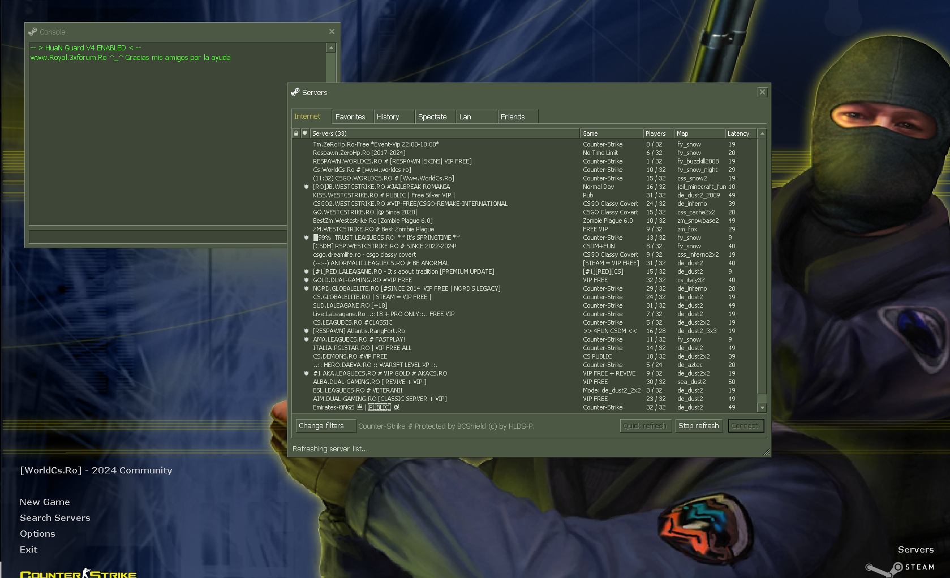The width and height of the screenshot is (950, 578).
Task: Click the shield icon beside TRUST.LEAGUECS.RO
Action: [306, 238]
